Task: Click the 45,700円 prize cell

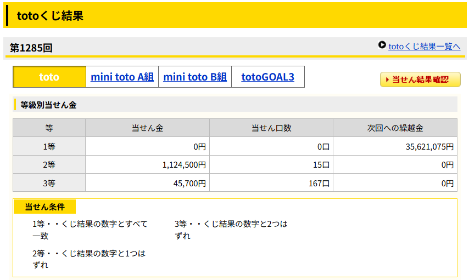Action: (x=148, y=183)
